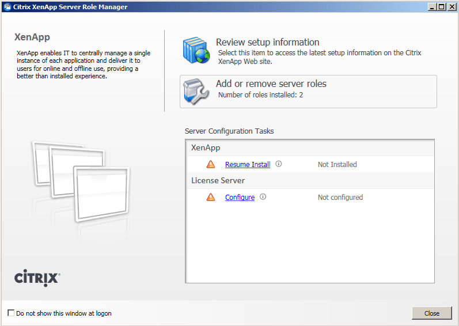Click the XenApp section header in tasks list
Viewport: 459px width, 326px height.
point(310,148)
